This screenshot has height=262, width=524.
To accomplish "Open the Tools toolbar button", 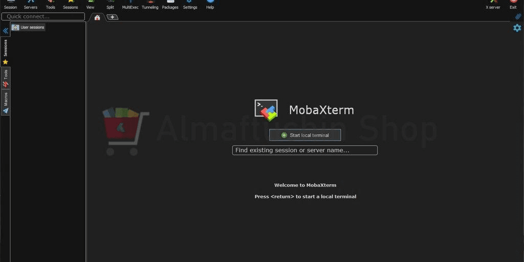I will [x=51, y=5].
